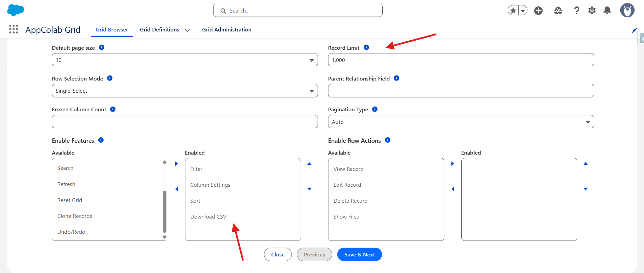Click the Parent Relationship Field input

[461, 91]
